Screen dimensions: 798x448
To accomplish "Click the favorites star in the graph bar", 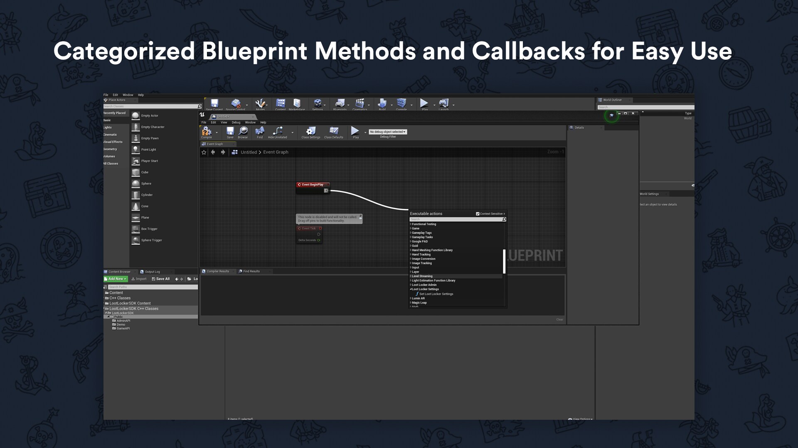I will click(x=204, y=152).
